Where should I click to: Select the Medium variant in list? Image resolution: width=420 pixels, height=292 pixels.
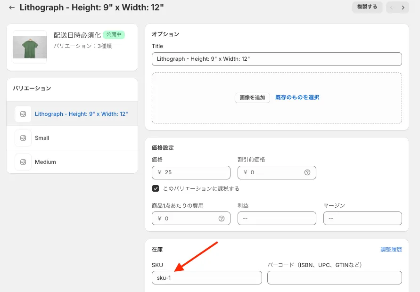[45, 162]
